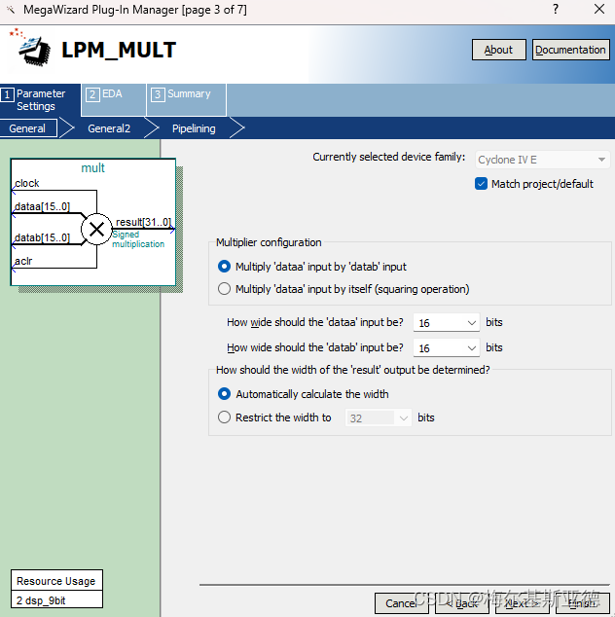
Task: Switch to the Summary tab
Action: pos(186,100)
